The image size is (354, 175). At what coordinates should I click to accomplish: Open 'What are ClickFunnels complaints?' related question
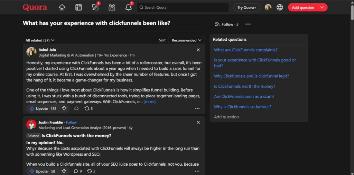246,50
